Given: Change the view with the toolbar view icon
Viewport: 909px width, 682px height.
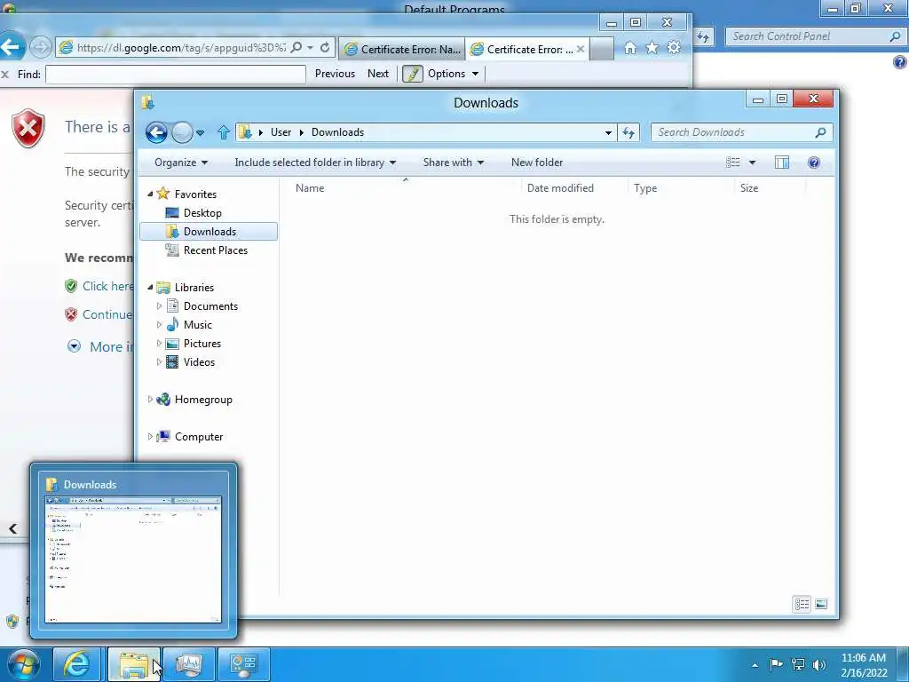Looking at the screenshot, I should point(732,163).
